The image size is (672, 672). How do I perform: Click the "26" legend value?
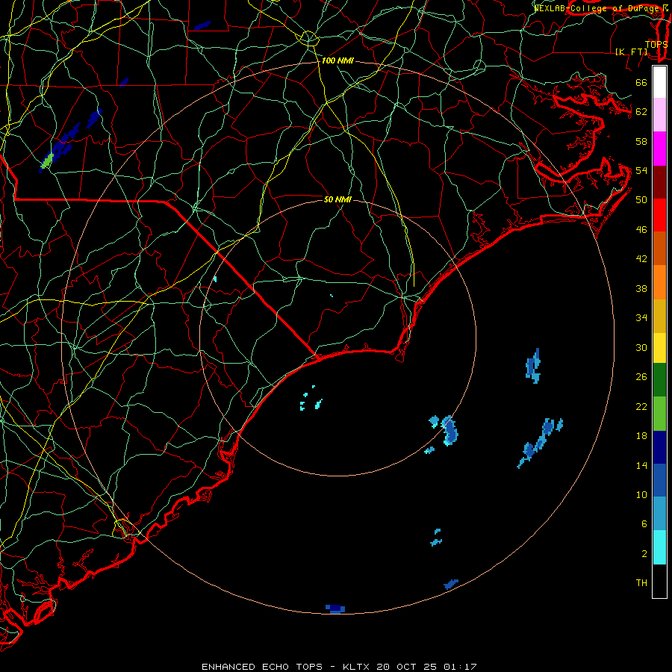click(641, 377)
